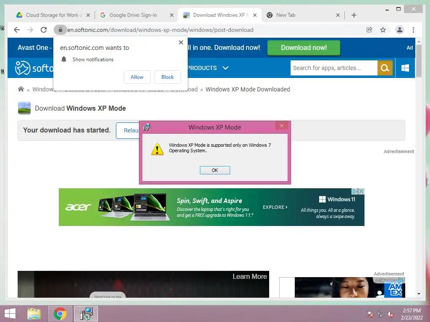Click the address bar URL

[160, 30]
